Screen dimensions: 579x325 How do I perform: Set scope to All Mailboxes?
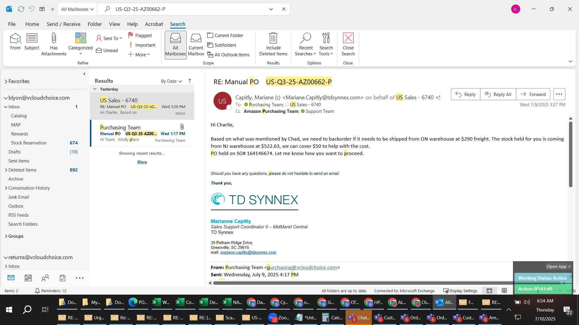(x=176, y=45)
